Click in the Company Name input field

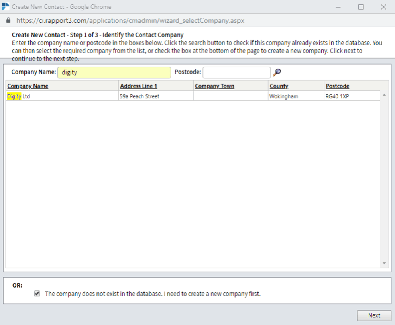(x=114, y=72)
